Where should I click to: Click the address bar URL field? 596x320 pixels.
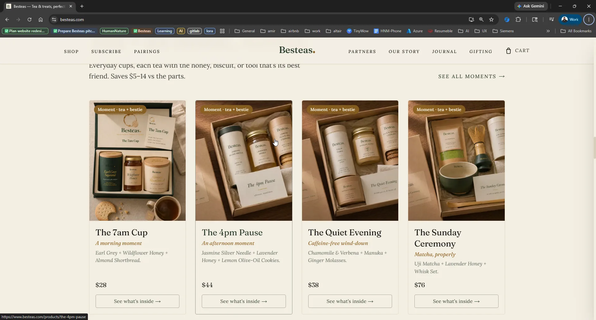tap(261, 20)
